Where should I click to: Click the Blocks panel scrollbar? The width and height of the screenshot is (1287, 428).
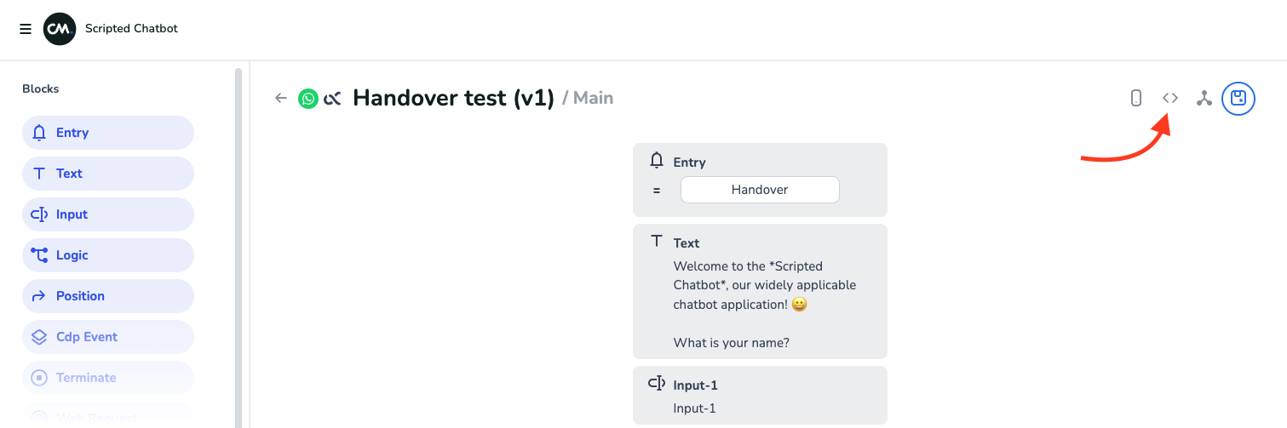click(238, 247)
